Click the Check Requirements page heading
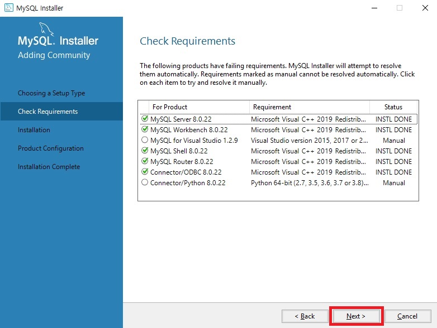 [x=187, y=41]
